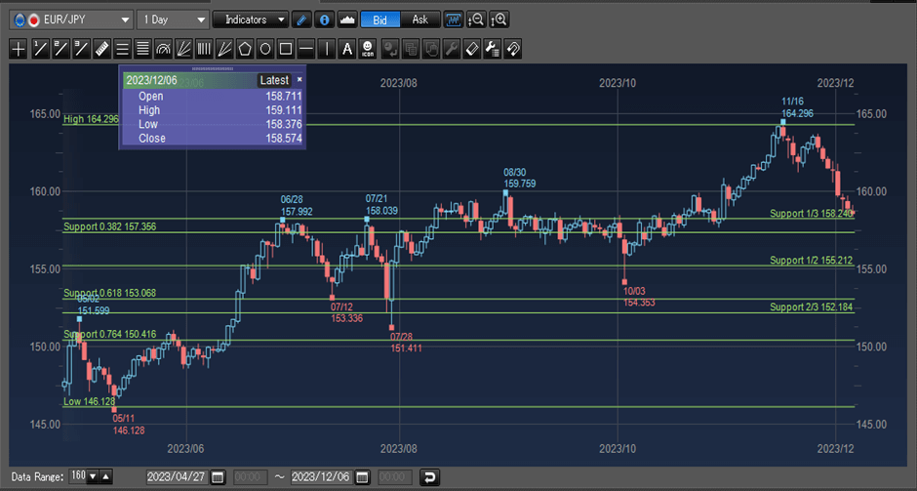Expand the Indicators dropdown menu
This screenshot has width=917, height=491.
point(251,20)
